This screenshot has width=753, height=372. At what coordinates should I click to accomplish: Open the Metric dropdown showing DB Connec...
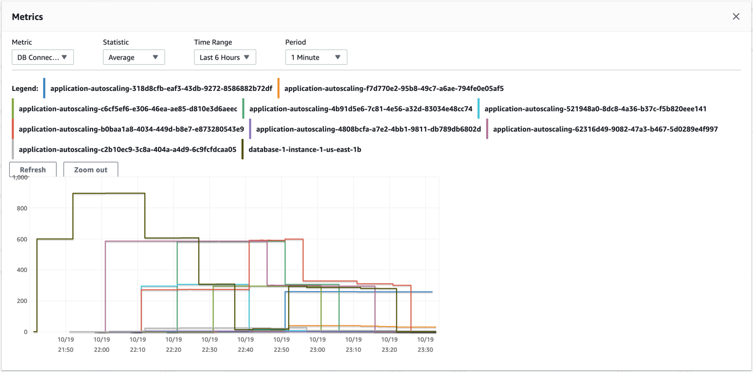pyautogui.click(x=43, y=57)
